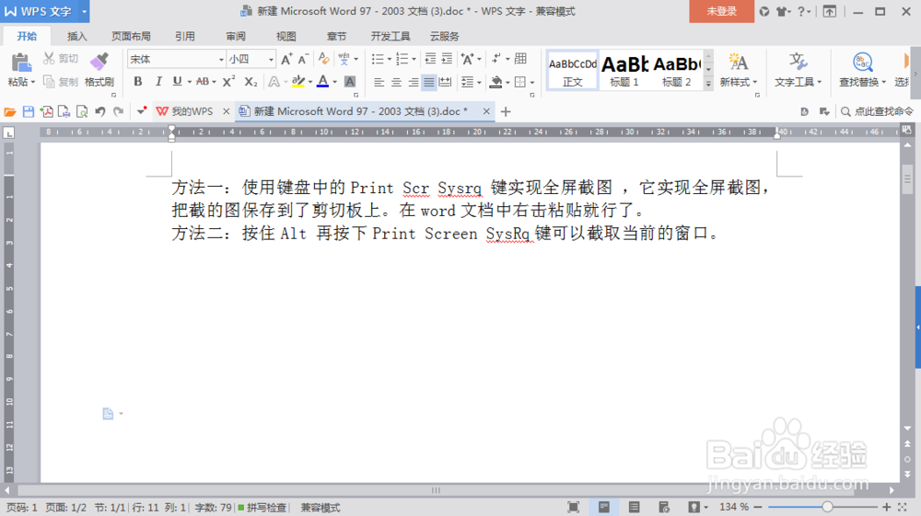
Task: Clear formatting with eraser icon
Action: pos(323,59)
